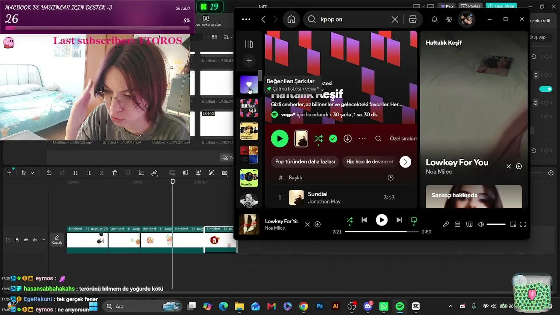Mute the main video track audio

[x=35, y=240]
